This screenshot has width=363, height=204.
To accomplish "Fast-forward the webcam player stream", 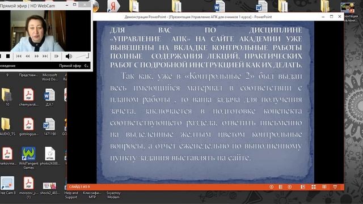I will (x=36, y=56).
